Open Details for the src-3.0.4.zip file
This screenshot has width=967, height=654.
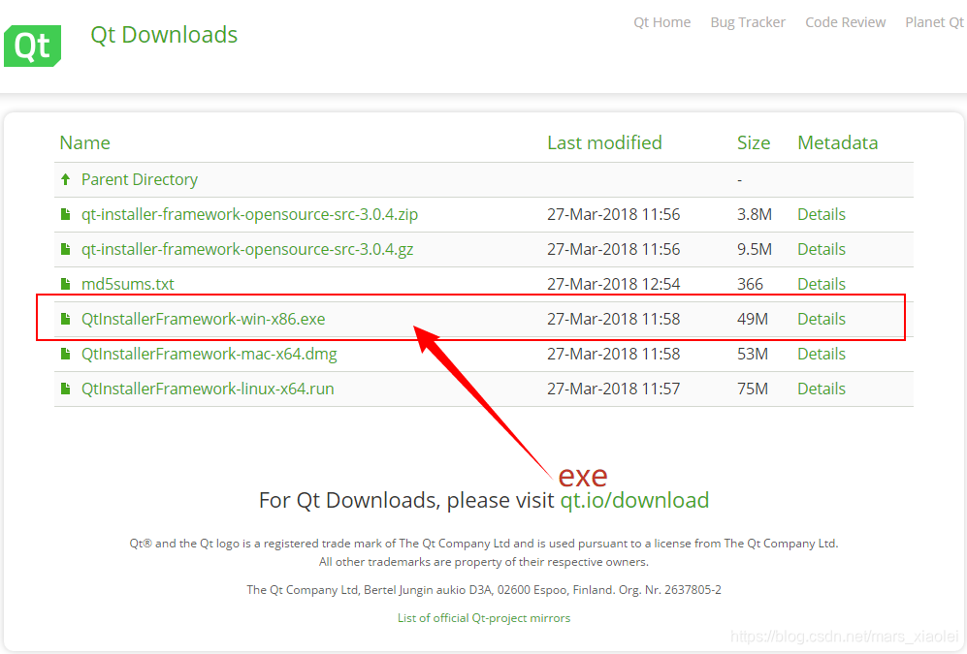pos(821,214)
